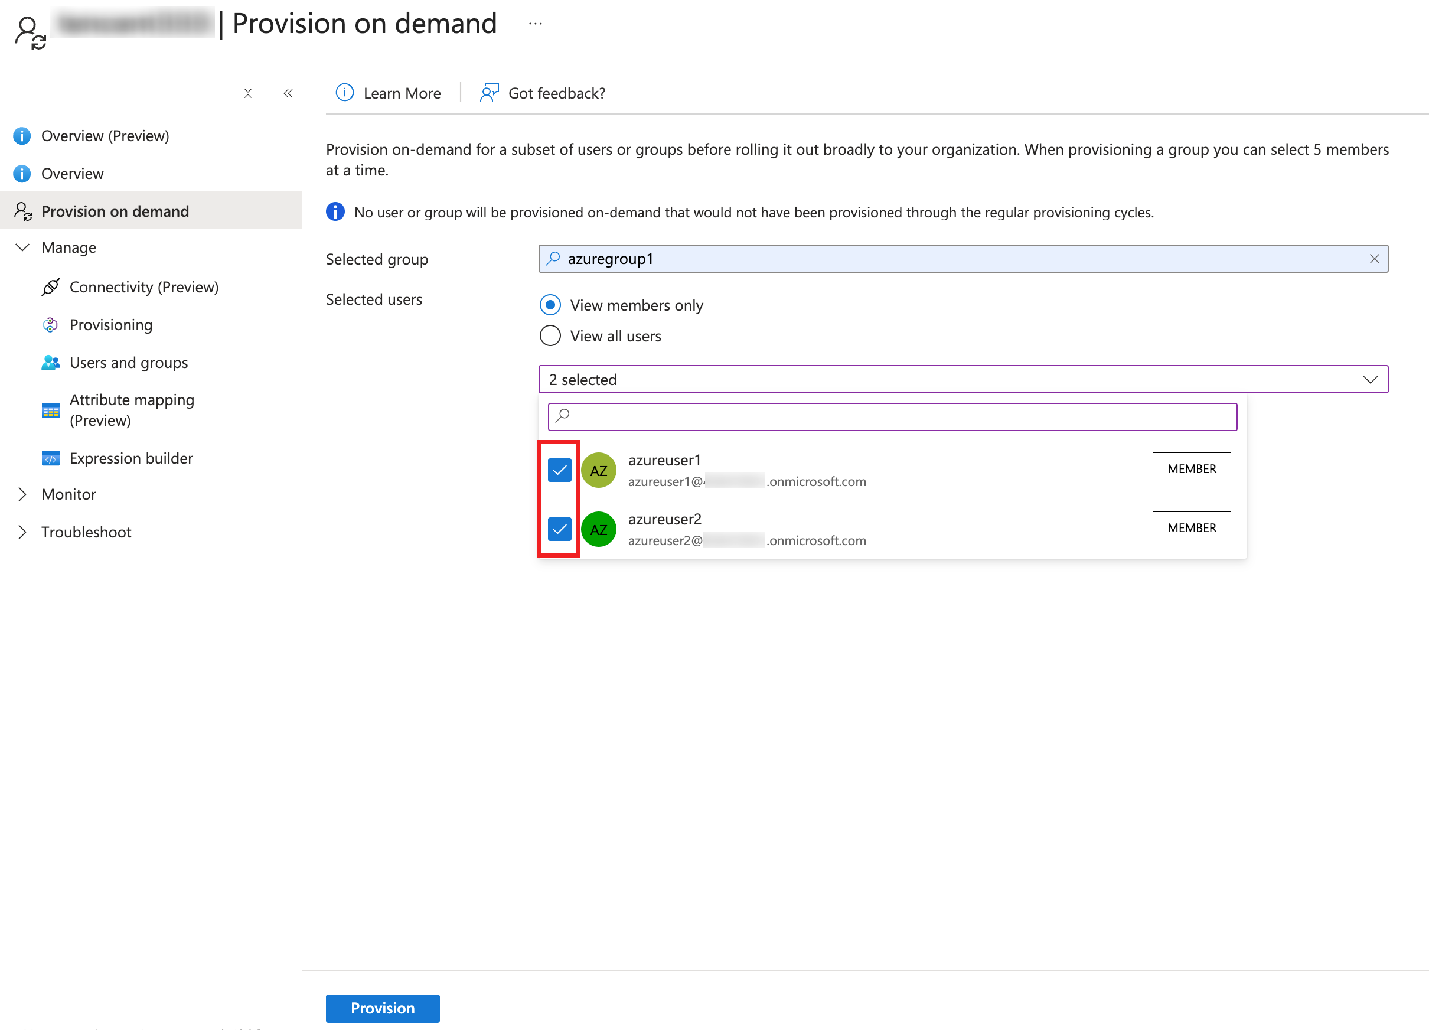Click the Provisioning sync icon
The image size is (1429, 1030).
pos(50,325)
